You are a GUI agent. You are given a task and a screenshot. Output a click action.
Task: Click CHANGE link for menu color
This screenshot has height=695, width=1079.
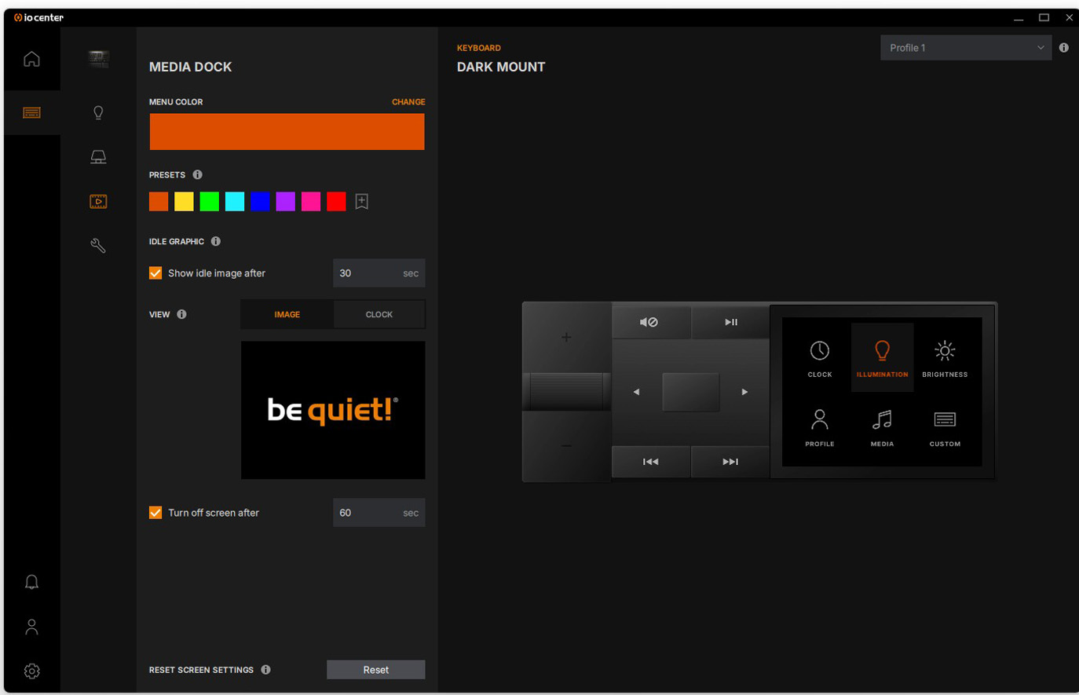[408, 102]
